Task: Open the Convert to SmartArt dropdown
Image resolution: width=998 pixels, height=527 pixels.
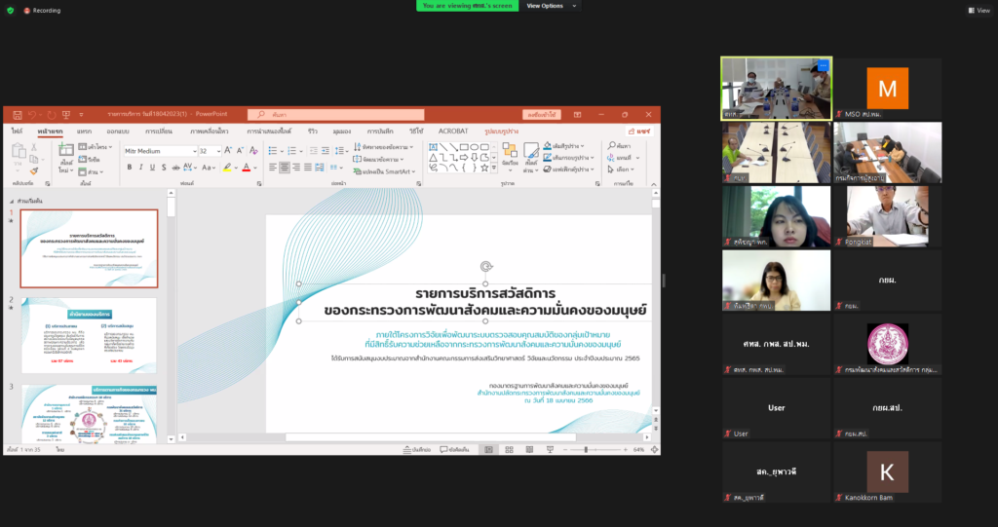Action: point(384,171)
